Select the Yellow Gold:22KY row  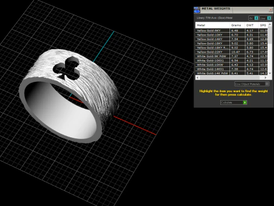click(231, 52)
